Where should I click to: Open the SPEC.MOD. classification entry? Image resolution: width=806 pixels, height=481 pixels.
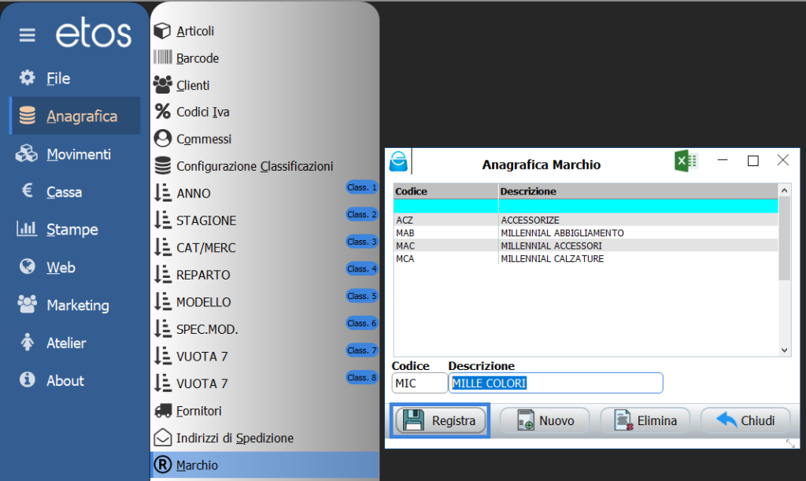tap(207, 329)
